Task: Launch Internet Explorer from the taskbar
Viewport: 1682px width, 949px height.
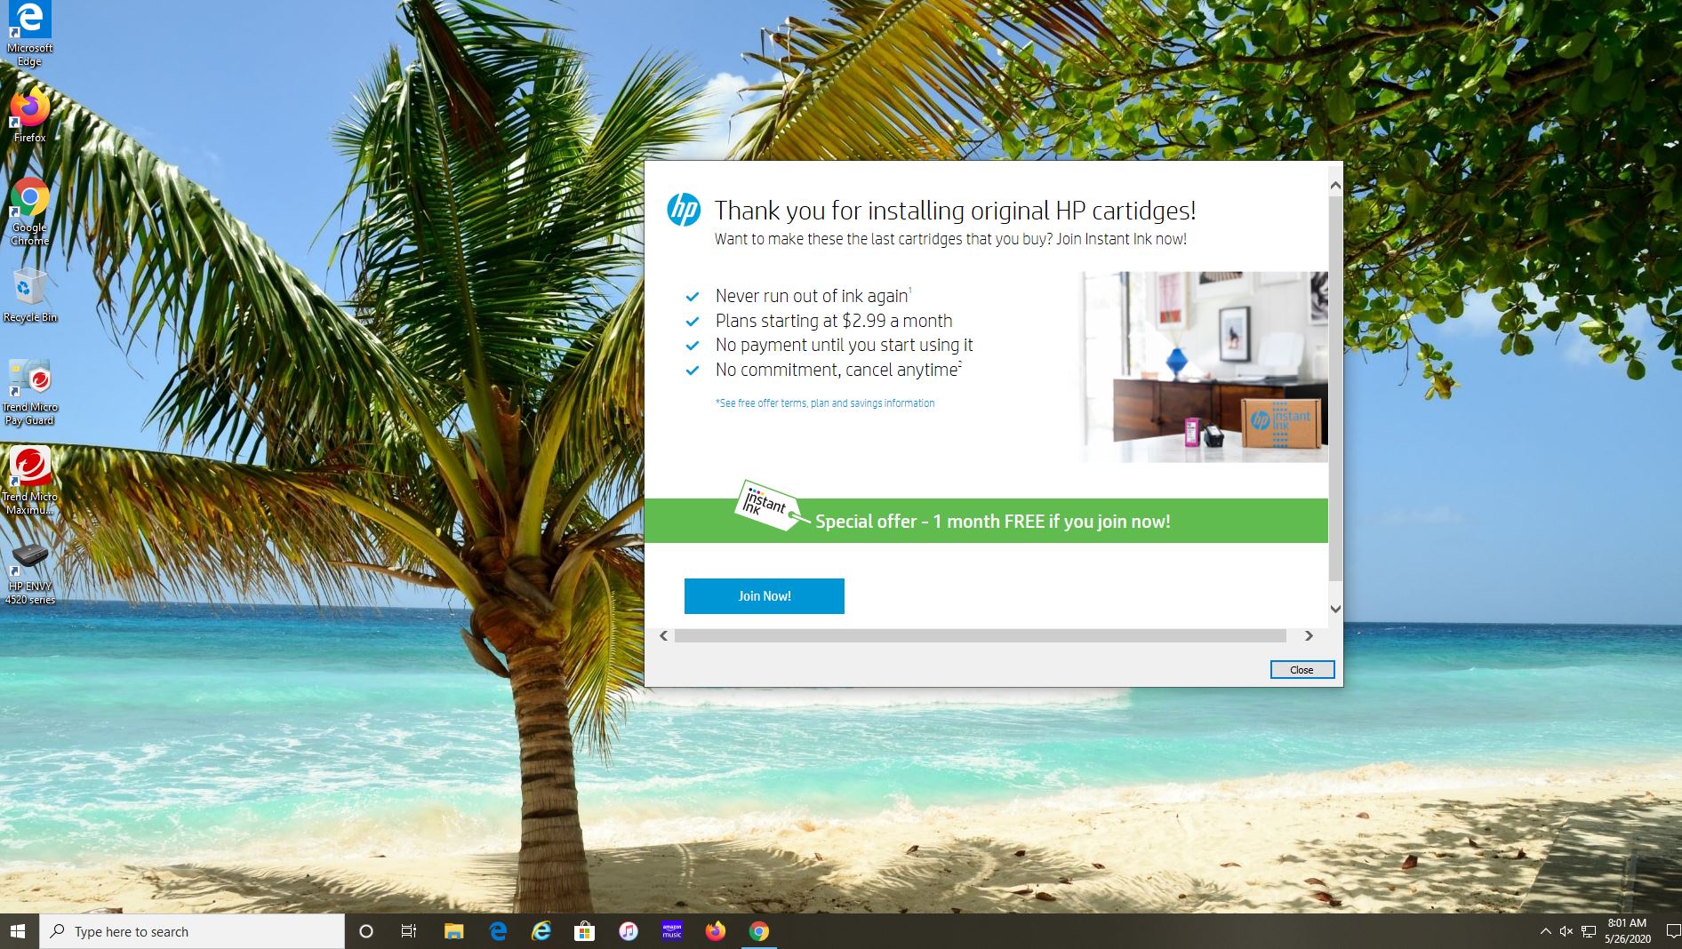Action: tap(541, 931)
